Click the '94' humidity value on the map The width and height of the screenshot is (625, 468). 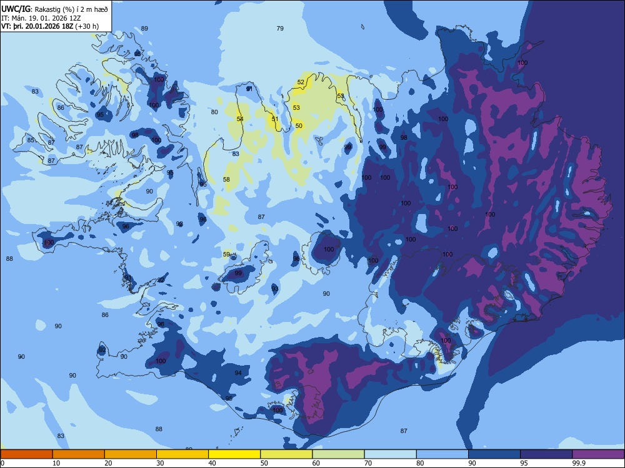[x=238, y=373]
